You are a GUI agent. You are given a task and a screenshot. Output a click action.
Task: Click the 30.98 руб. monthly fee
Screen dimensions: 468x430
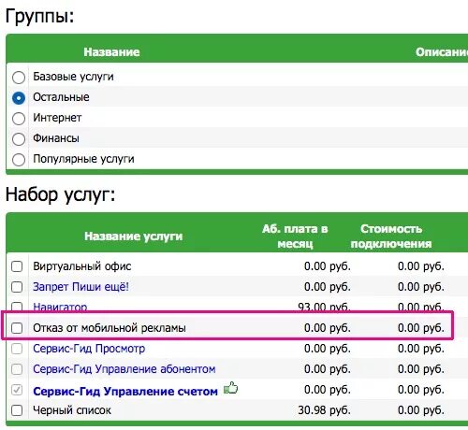pos(324,410)
